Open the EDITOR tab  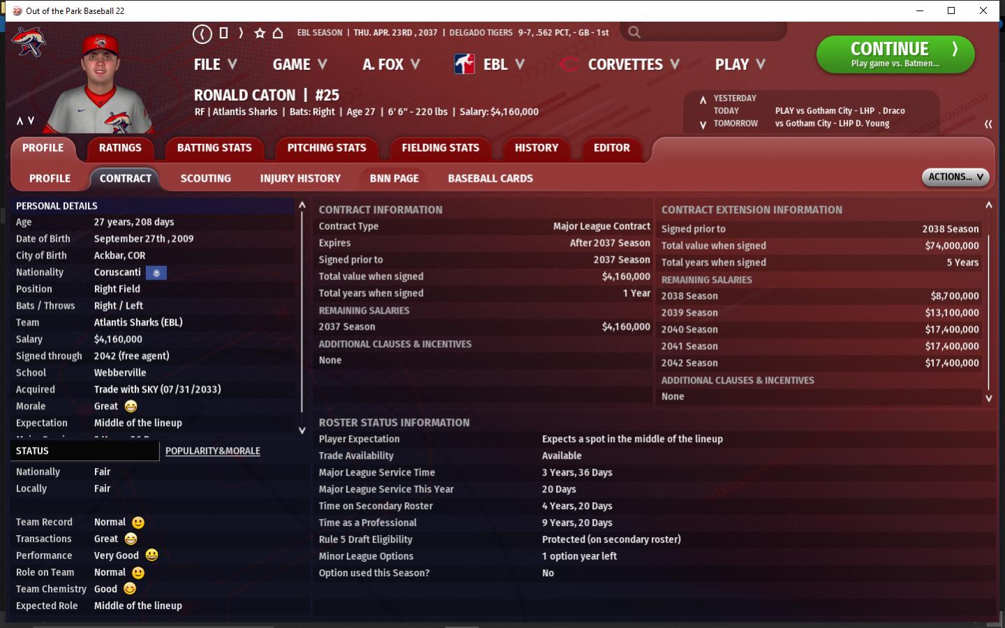(x=612, y=148)
